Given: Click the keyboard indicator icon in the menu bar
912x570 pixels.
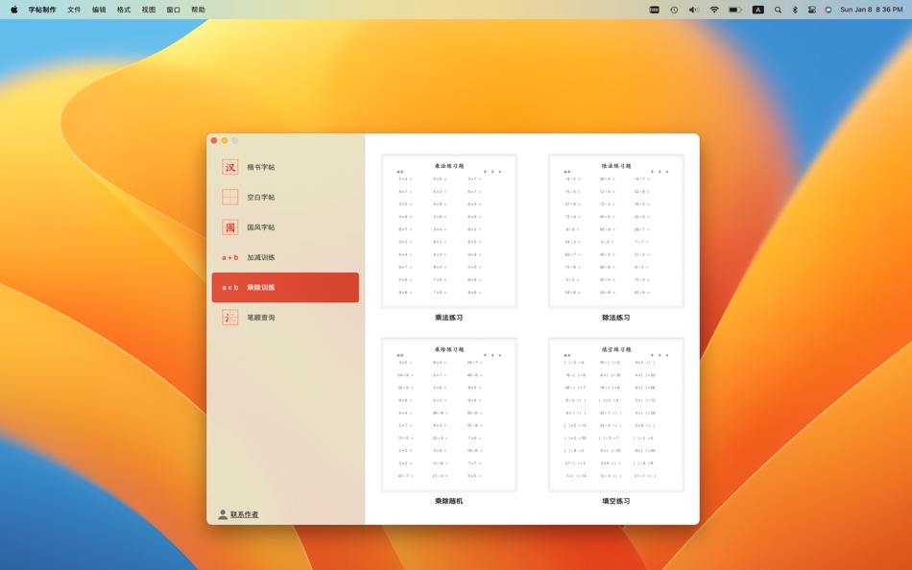Looking at the screenshot, I should point(654,10).
